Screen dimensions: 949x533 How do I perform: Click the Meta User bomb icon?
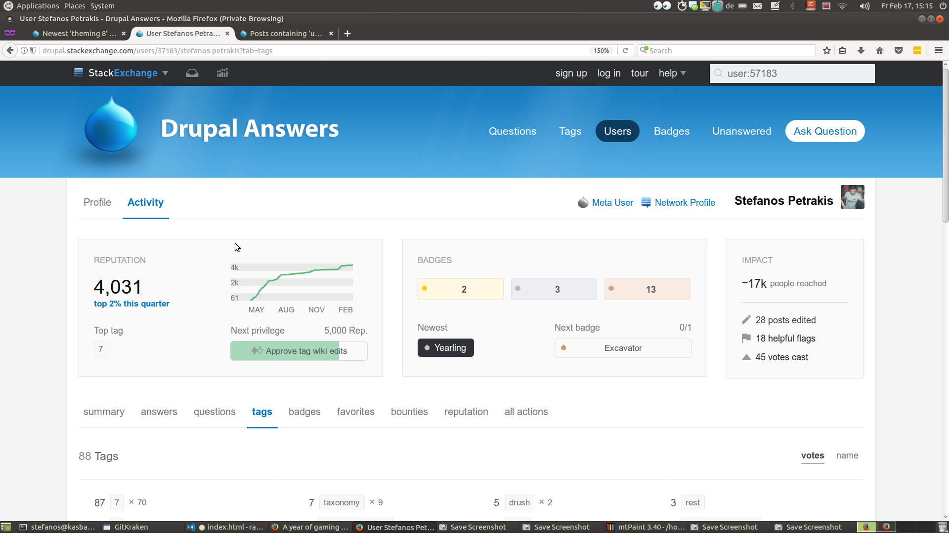(583, 202)
